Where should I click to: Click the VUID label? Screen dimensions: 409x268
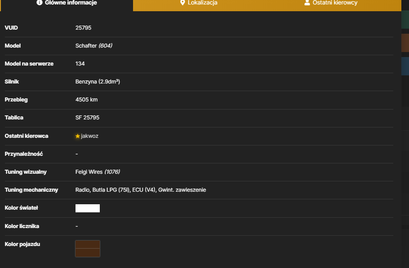[11, 27]
